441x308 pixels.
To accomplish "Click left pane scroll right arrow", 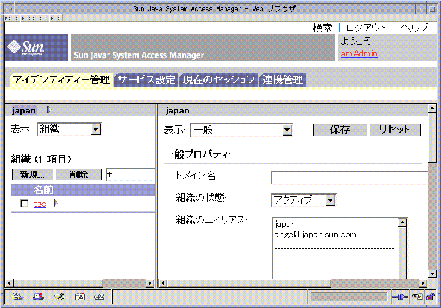I will coord(150,283).
